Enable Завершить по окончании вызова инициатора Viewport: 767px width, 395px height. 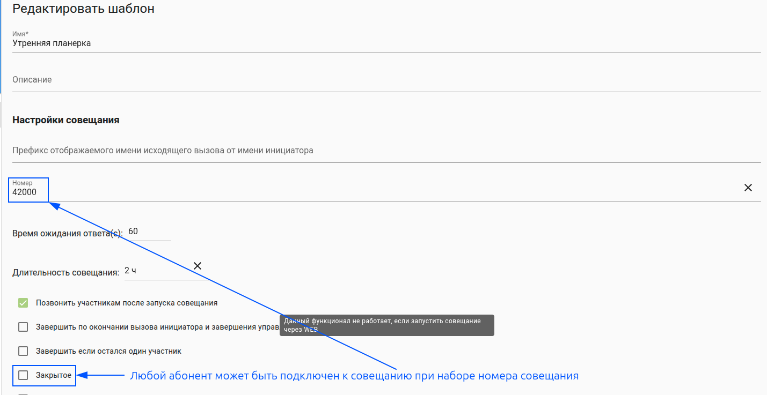[x=23, y=327]
